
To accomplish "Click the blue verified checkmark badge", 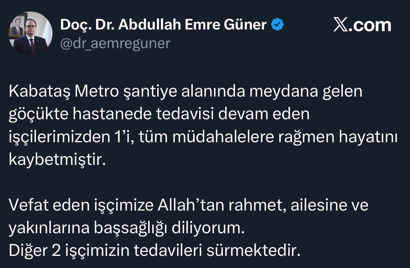I will [277, 25].
